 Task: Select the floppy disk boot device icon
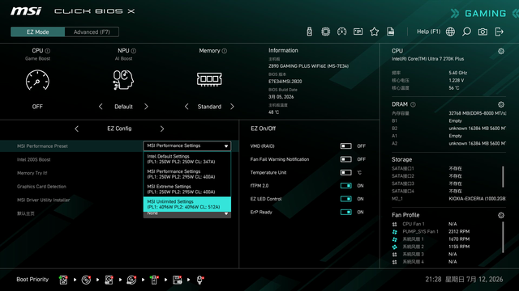coord(177,280)
